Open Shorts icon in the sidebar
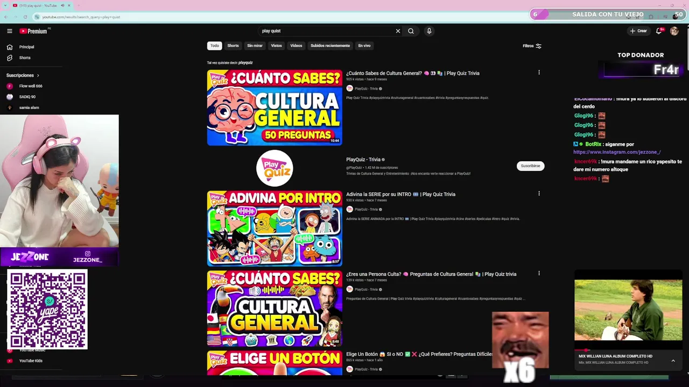Image resolution: width=689 pixels, height=387 pixels. point(9,58)
